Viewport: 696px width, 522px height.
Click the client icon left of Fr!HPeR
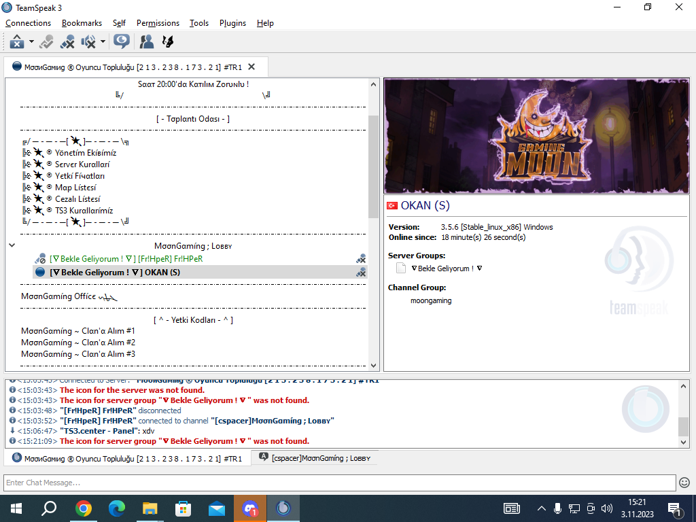tap(40, 258)
